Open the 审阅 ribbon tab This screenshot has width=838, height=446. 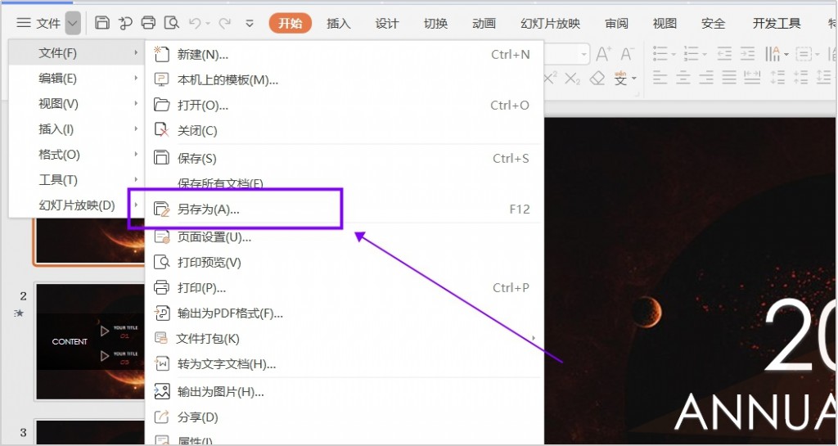click(616, 23)
